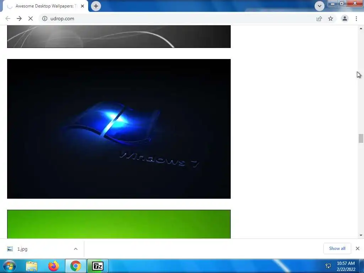Open the green wallpaper image
This screenshot has height=273, width=364.
click(119, 224)
